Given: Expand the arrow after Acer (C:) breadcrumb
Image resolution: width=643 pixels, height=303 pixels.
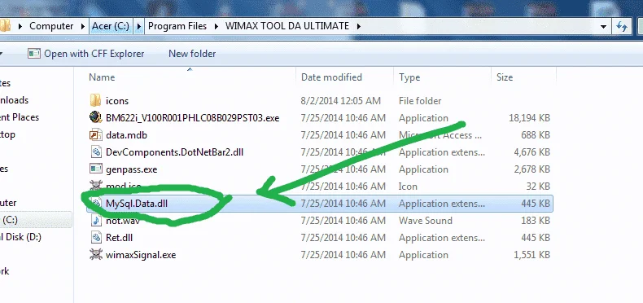Looking at the screenshot, I should click(x=139, y=26).
